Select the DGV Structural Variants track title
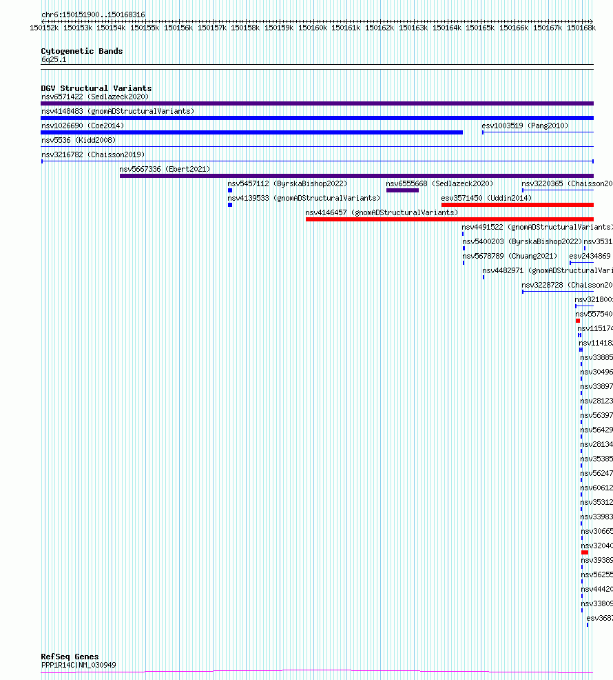 tap(96, 88)
